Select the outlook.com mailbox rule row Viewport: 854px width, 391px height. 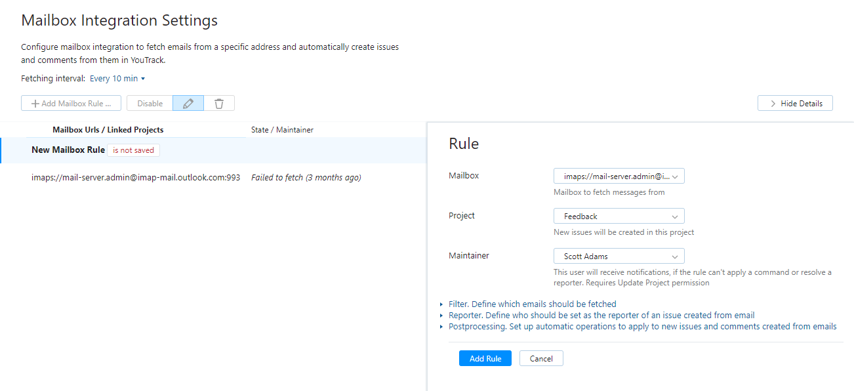135,177
